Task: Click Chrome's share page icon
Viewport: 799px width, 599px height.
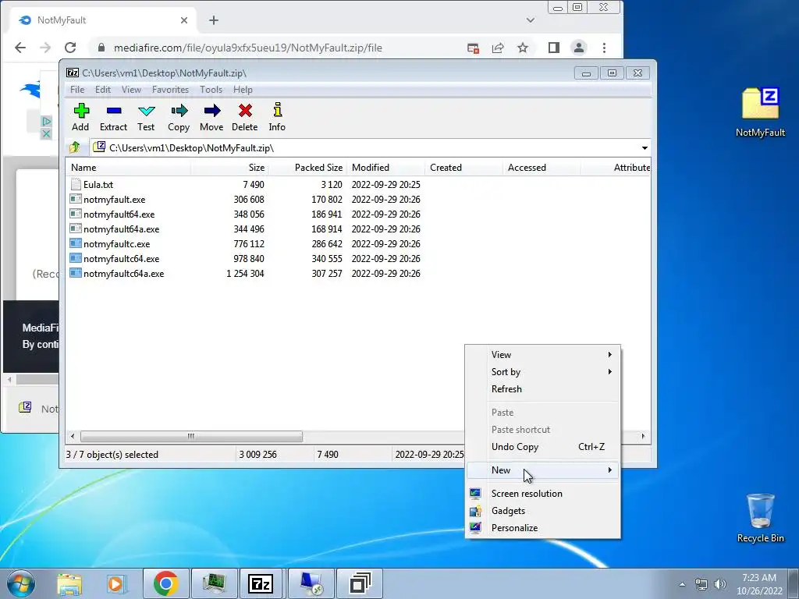Action: tap(498, 48)
